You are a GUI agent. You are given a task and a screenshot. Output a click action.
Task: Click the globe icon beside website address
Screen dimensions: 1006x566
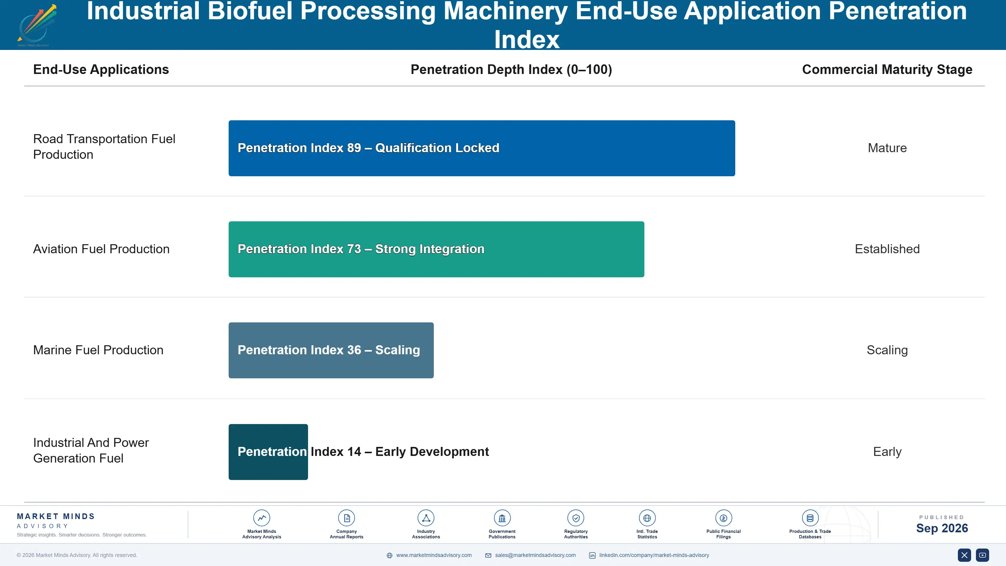[x=389, y=555]
